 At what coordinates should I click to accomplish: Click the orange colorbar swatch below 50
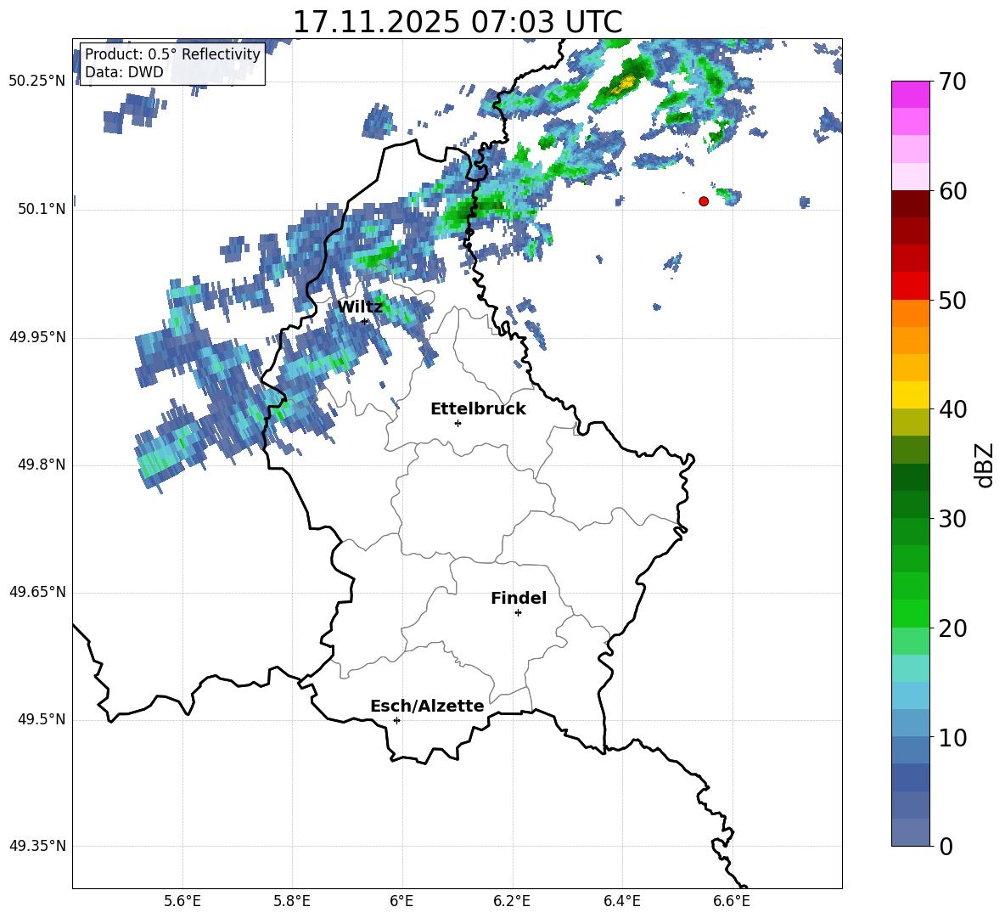[x=911, y=313]
